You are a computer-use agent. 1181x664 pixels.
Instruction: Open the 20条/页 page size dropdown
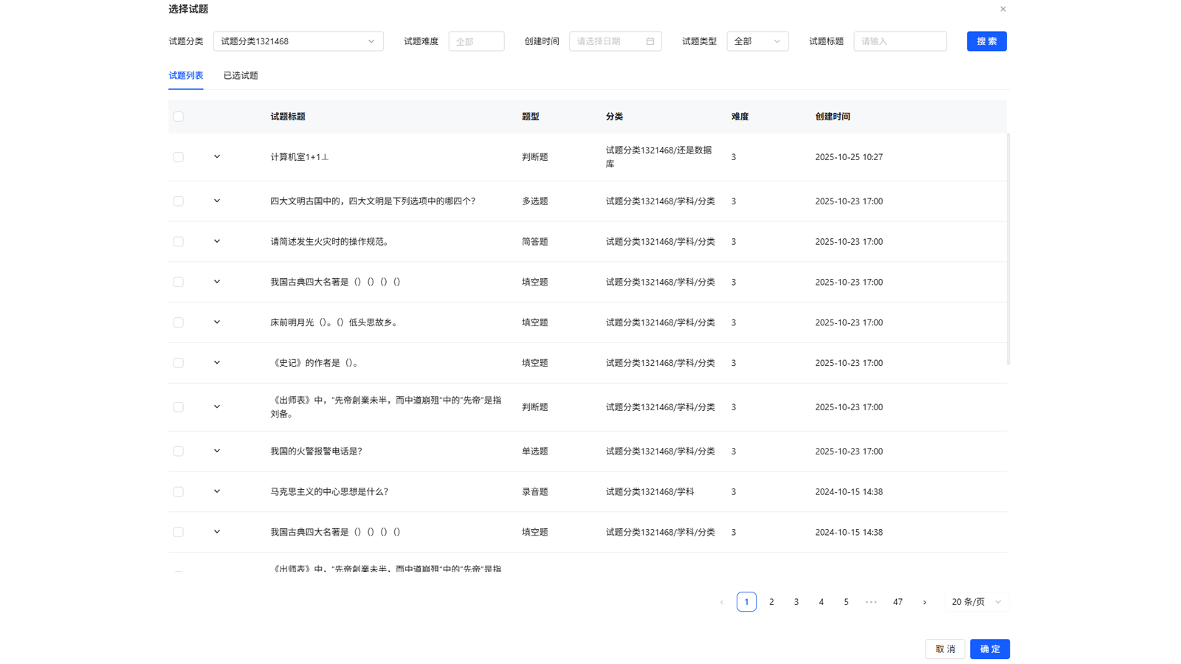(x=976, y=601)
